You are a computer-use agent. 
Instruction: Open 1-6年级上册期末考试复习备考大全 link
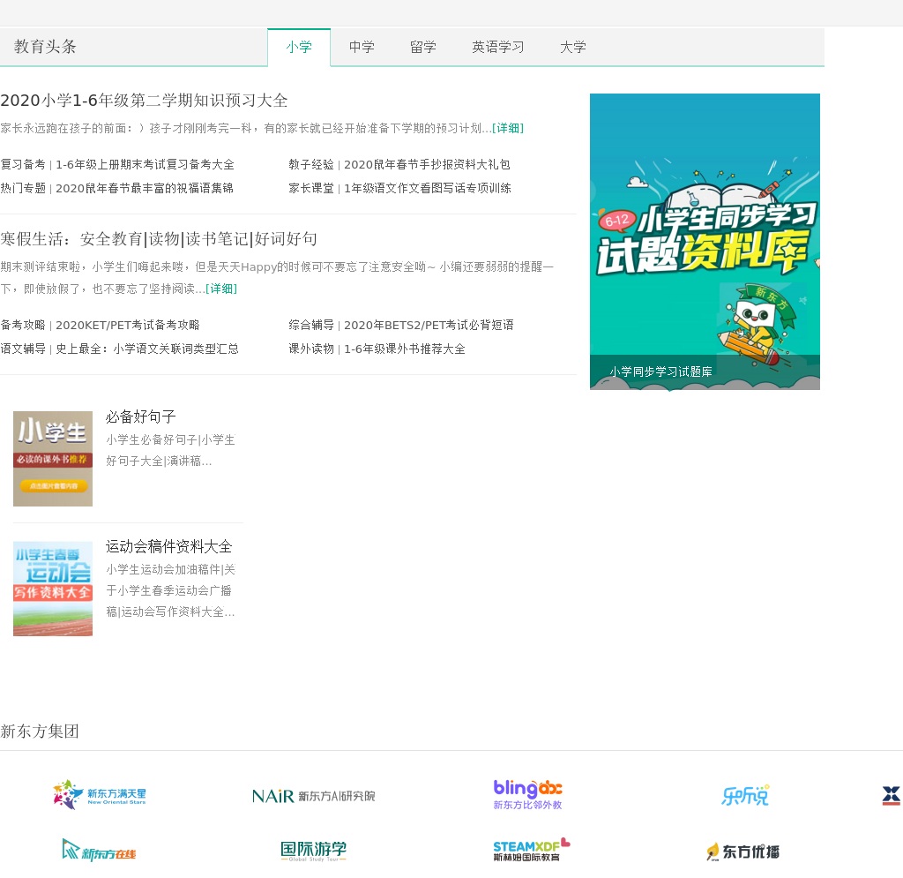tap(145, 165)
